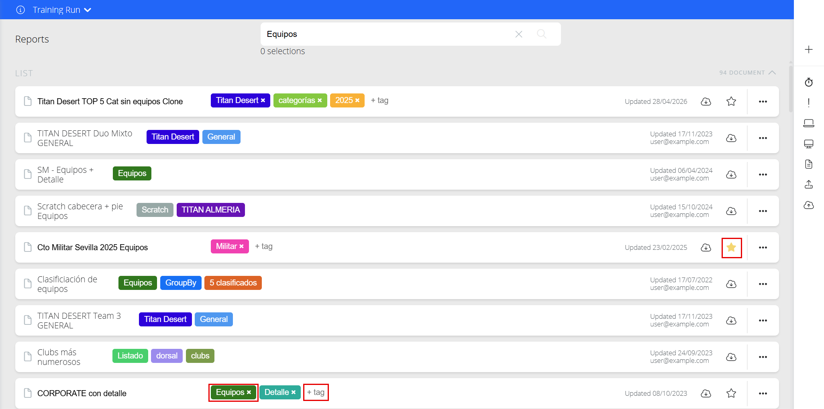Remove Equipos tag from CORPORATE con detalle

(249, 393)
